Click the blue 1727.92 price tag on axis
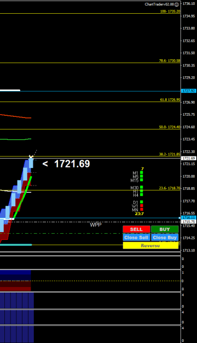Image resolution: width=197 pixels, height=343 pixels. [x=189, y=91]
